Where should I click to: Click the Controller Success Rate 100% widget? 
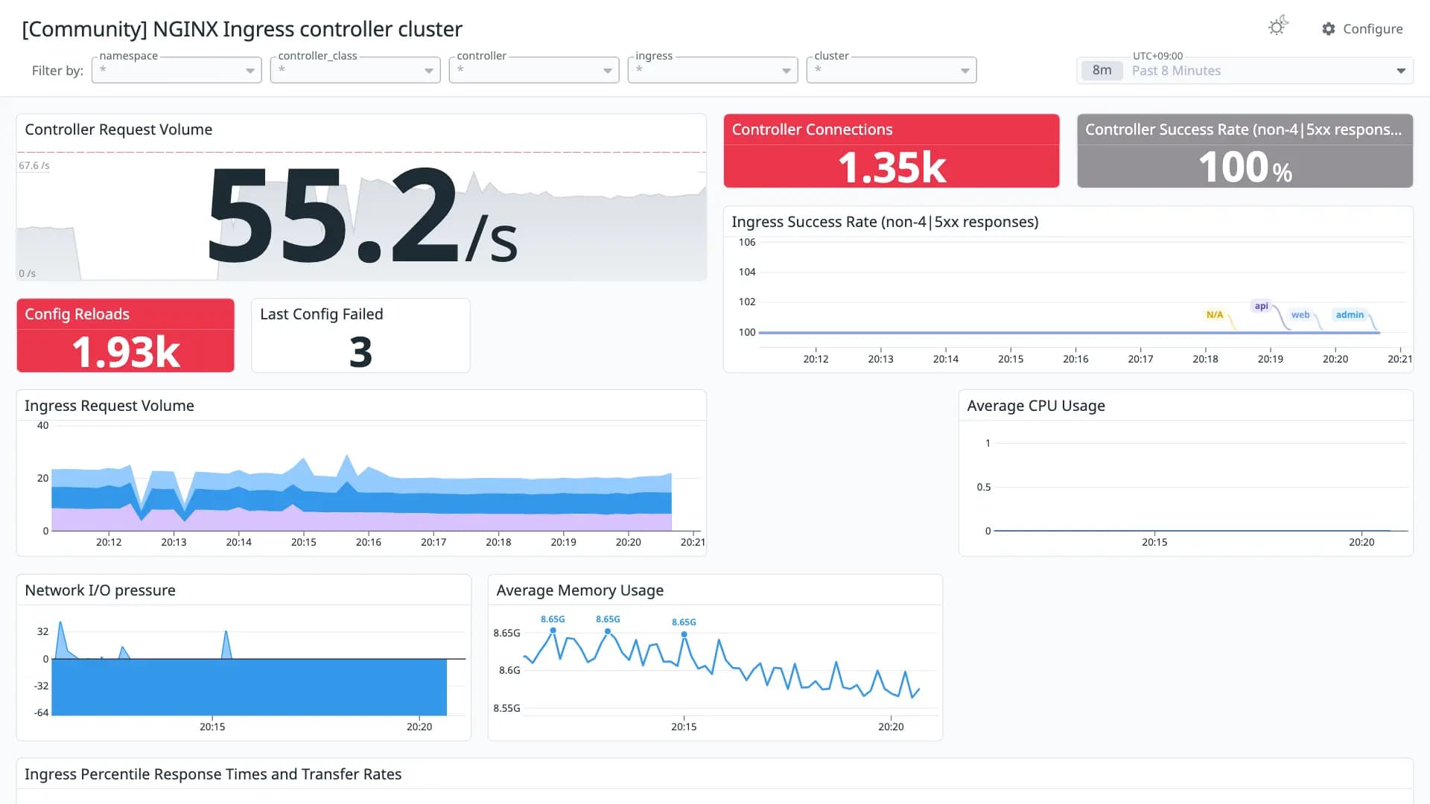click(1245, 151)
